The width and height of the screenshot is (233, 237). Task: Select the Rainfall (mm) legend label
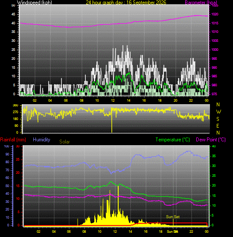point(13,140)
